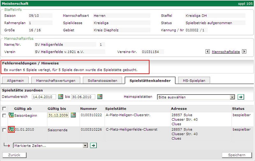This screenshot has width=255, height=161.
Task: Open calendar picker beside 31.12.2009 field
Action: click(x=73, y=115)
